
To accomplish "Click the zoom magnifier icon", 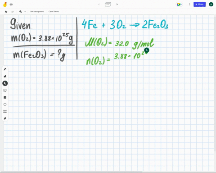I will [x=21, y=12].
